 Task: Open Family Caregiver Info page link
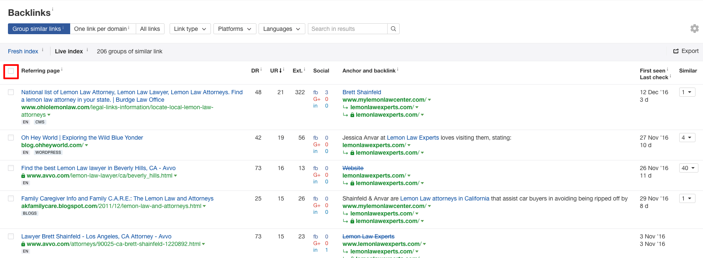(117, 198)
